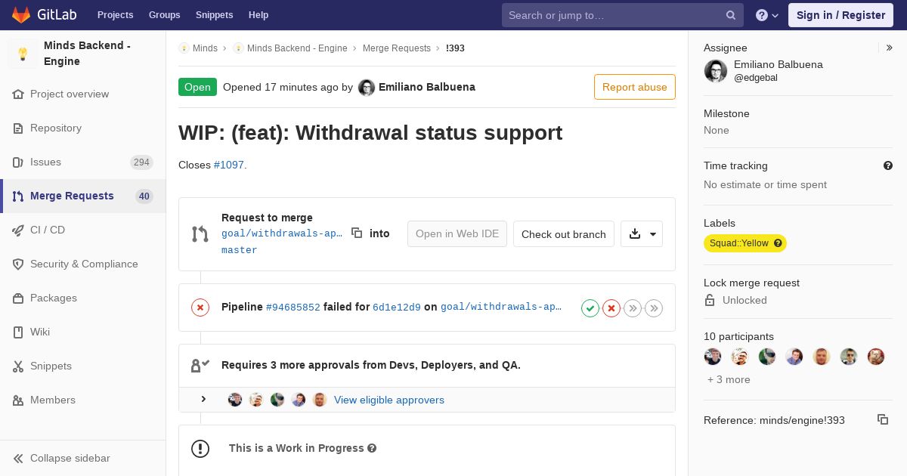Click the passed stage green check icon
Image resolution: width=907 pixels, height=476 pixels.
590,308
